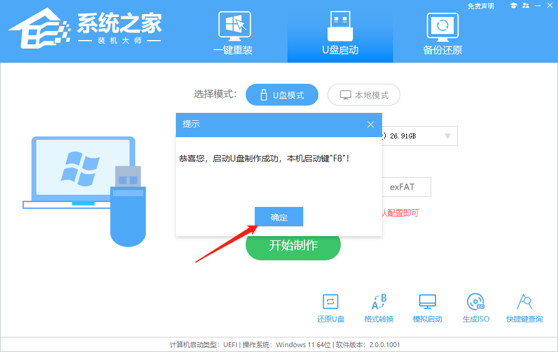Click the graduation cap icon in title bar

(x=514, y=5)
